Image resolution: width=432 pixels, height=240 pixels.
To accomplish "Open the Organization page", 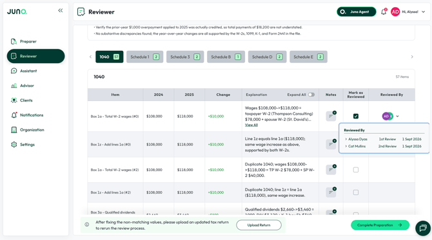I will click(x=32, y=130).
